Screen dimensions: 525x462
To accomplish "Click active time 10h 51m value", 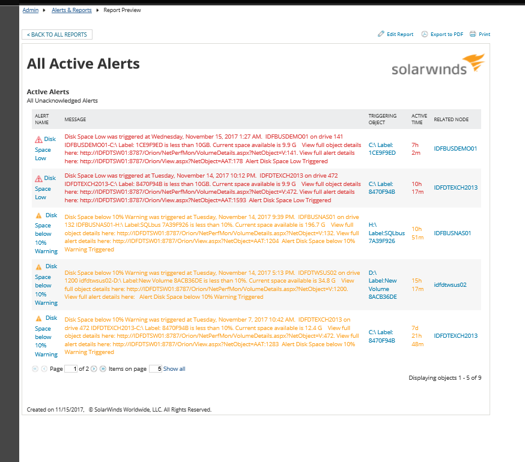I will (x=417, y=233).
